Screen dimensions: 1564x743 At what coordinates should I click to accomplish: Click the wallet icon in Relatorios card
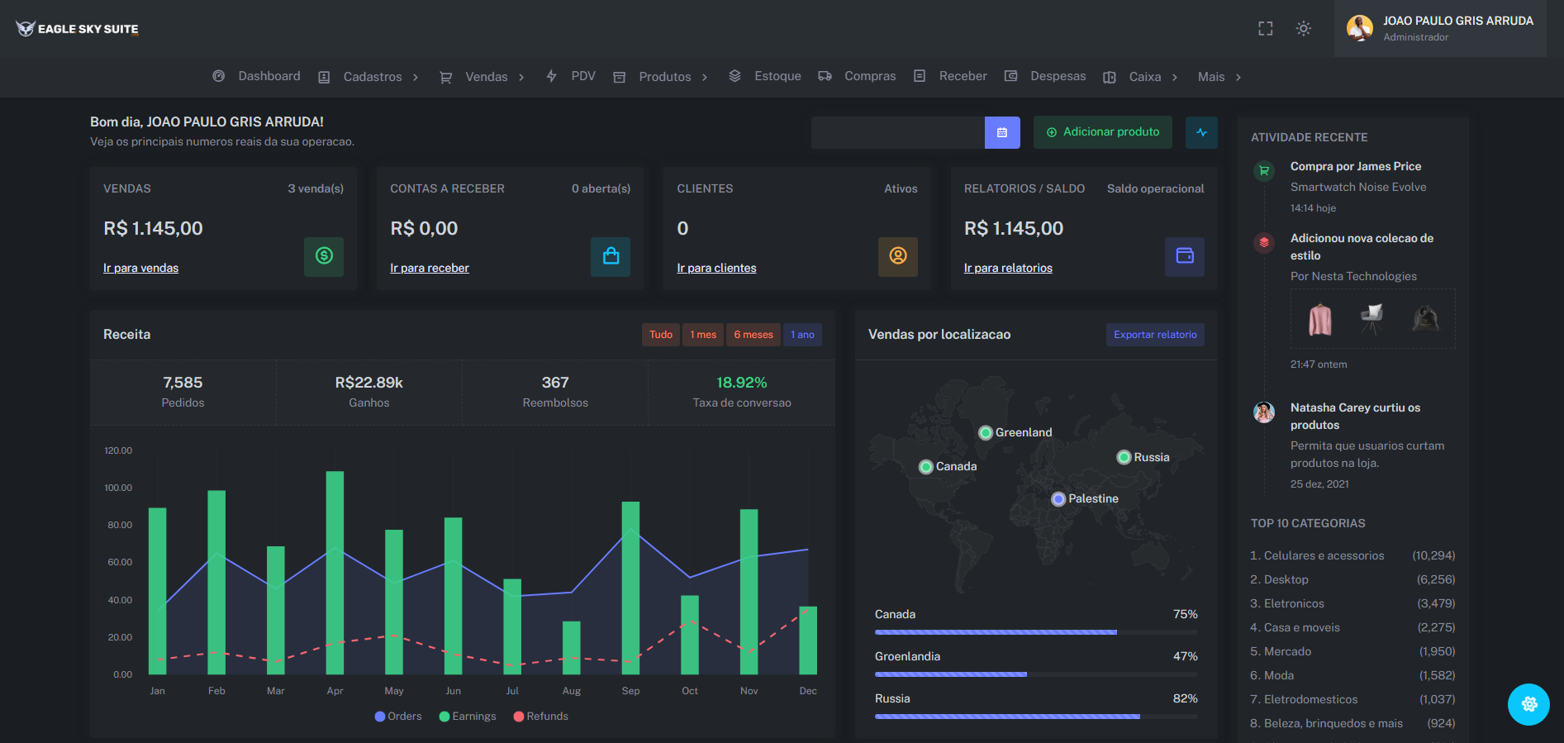(x=1185, y=256)
